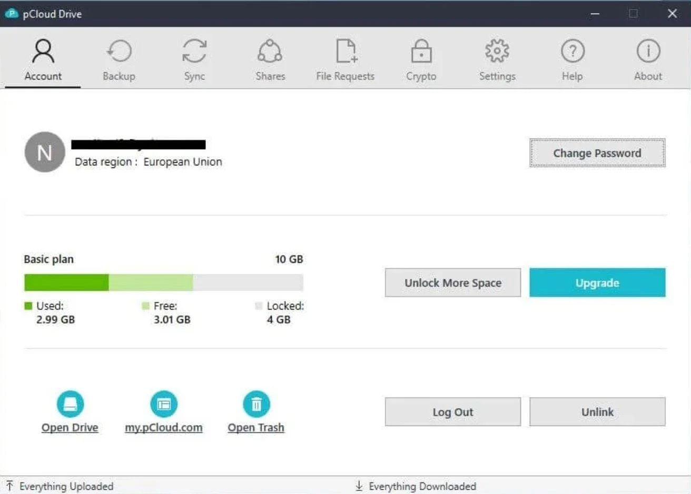
Task: Open the Sync tab
Action: tap(194, 60)
